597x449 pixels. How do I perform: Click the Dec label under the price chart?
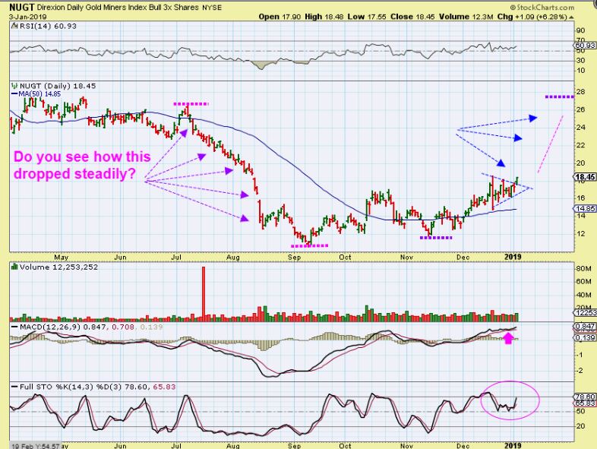click(463, 257)
